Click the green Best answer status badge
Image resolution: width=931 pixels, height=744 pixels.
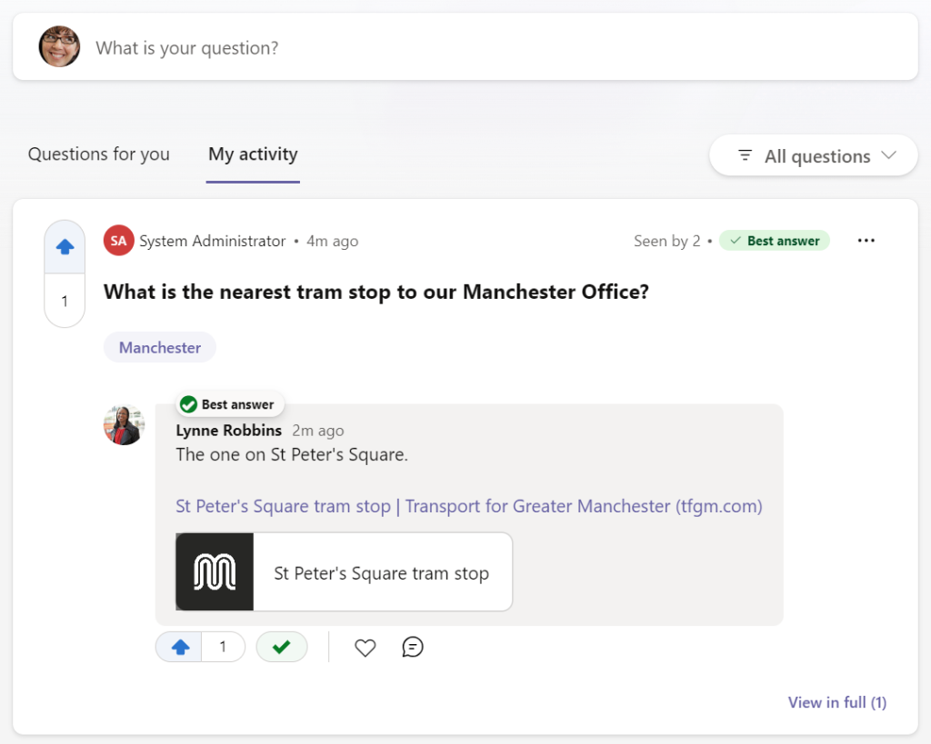(775, 241)
